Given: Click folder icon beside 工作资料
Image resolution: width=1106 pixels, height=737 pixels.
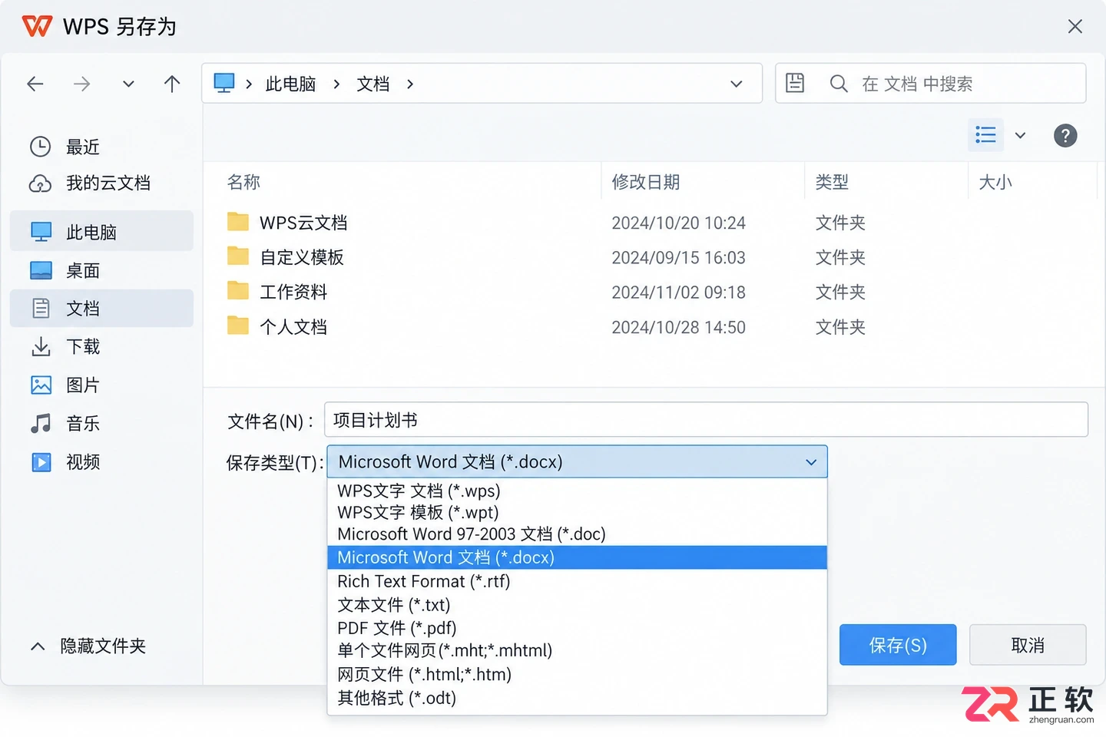Looking at the screenshot, I should pos(238,291).
